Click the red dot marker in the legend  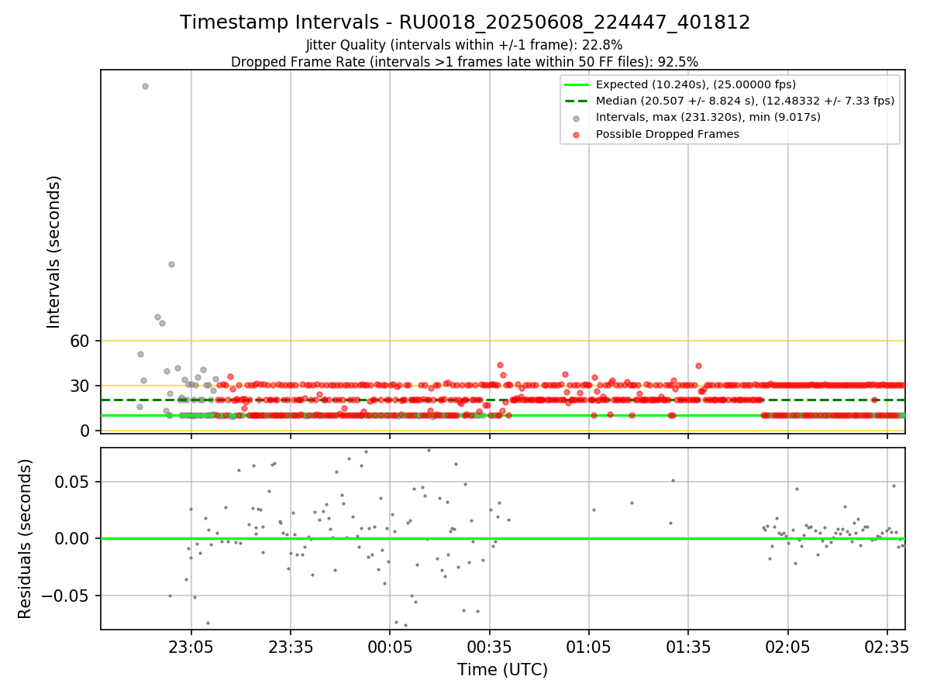pos(576,134)
